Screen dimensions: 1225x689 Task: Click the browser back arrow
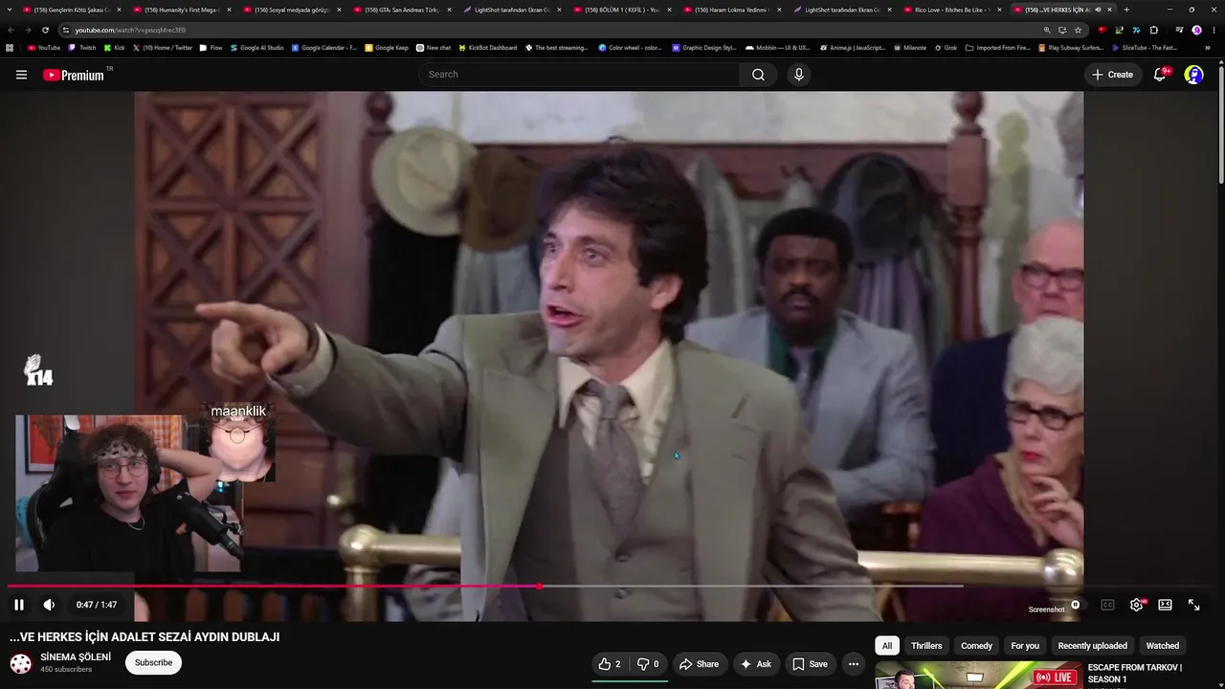coord(11,30)
